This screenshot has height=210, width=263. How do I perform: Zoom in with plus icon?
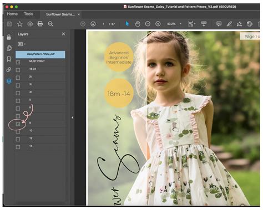coord(158,24)
